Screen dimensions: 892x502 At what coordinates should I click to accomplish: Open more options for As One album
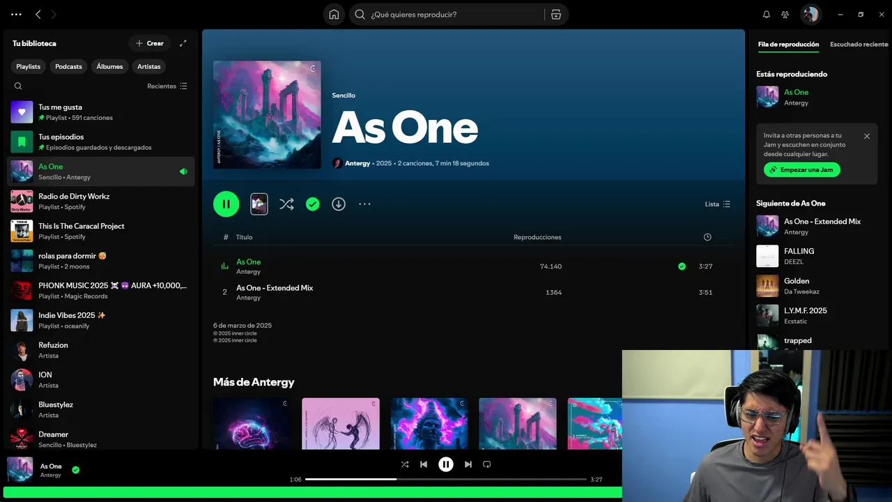point(364,204)
